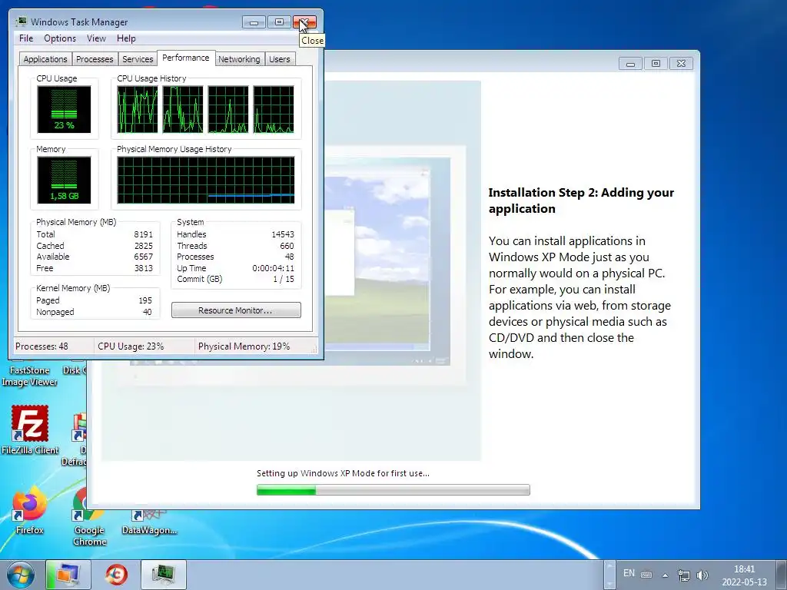787x590 pixels.
Task: Click the EN language indicator
Action: point(629,573)
